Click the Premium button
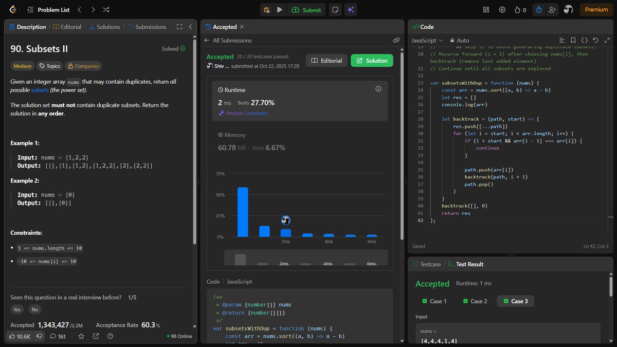Viewport: 617px width, 347px height. pos(596,9)
